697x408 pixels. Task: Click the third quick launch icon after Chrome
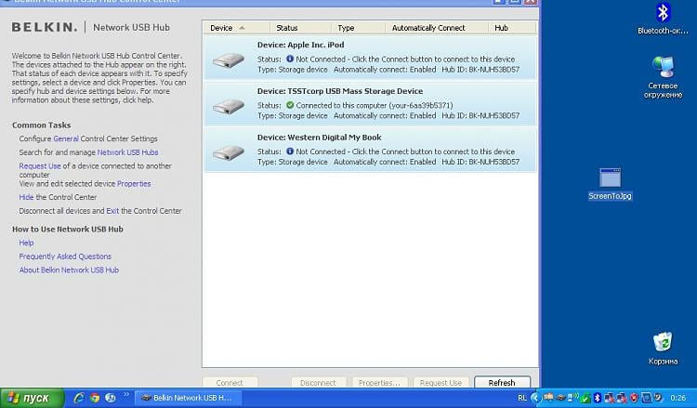click(x=111, y=398)
